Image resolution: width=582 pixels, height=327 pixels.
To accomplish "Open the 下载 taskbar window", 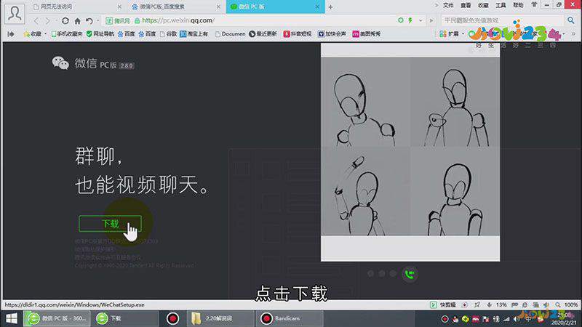I will pos(124,318).
